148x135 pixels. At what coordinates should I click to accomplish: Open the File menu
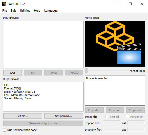[5, 11]
